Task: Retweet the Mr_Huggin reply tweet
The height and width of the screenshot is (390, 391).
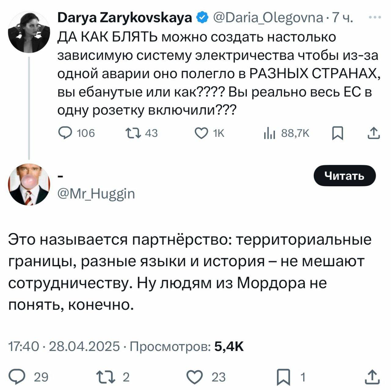Action: [x=106, y=377]
